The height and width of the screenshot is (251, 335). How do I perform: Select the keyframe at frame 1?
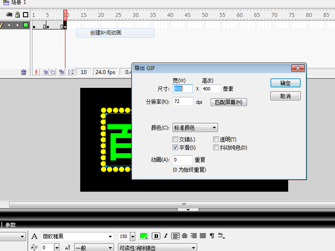coord(34,27)
